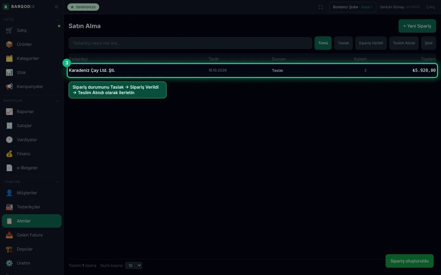
Task: Focus the Tedarikçi veya not ara search field
Action: tap(190, 43)
